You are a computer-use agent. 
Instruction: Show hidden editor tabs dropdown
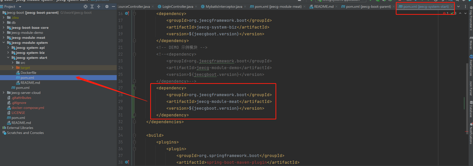tap(458, 7)
